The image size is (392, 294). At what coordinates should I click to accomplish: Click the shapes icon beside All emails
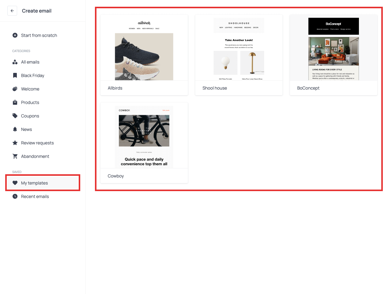pyautogui.click(x=15, y=62)
